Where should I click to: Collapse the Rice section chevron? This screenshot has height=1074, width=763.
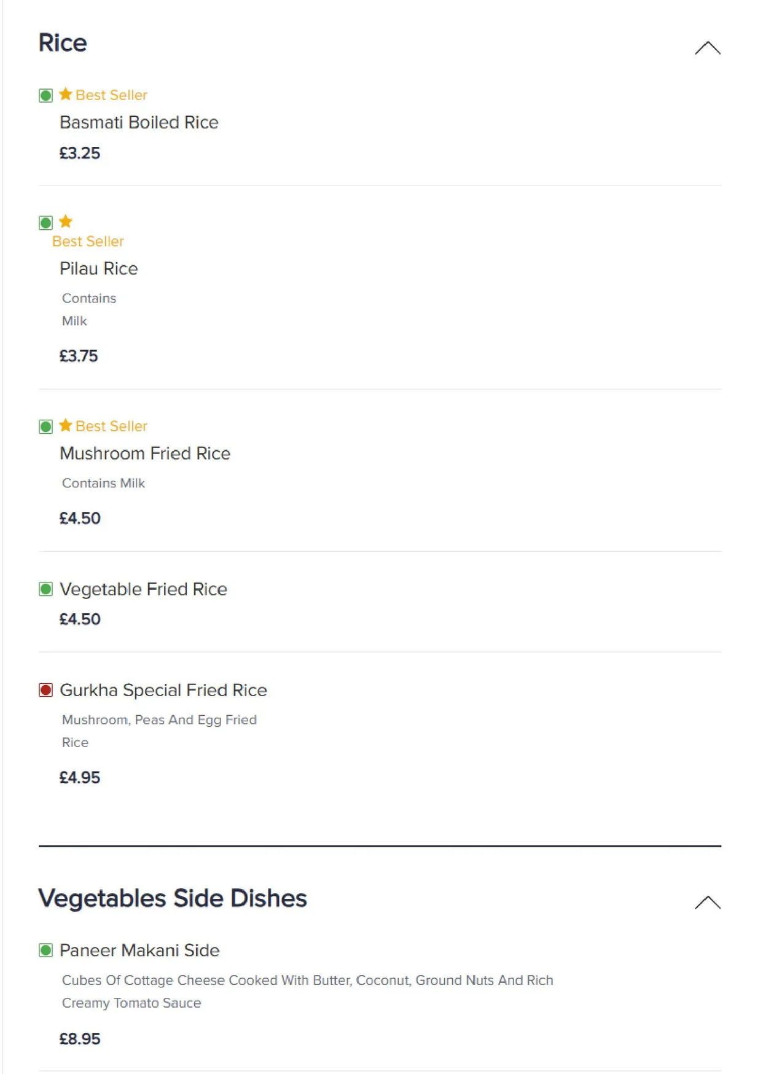tap(707, 48)
